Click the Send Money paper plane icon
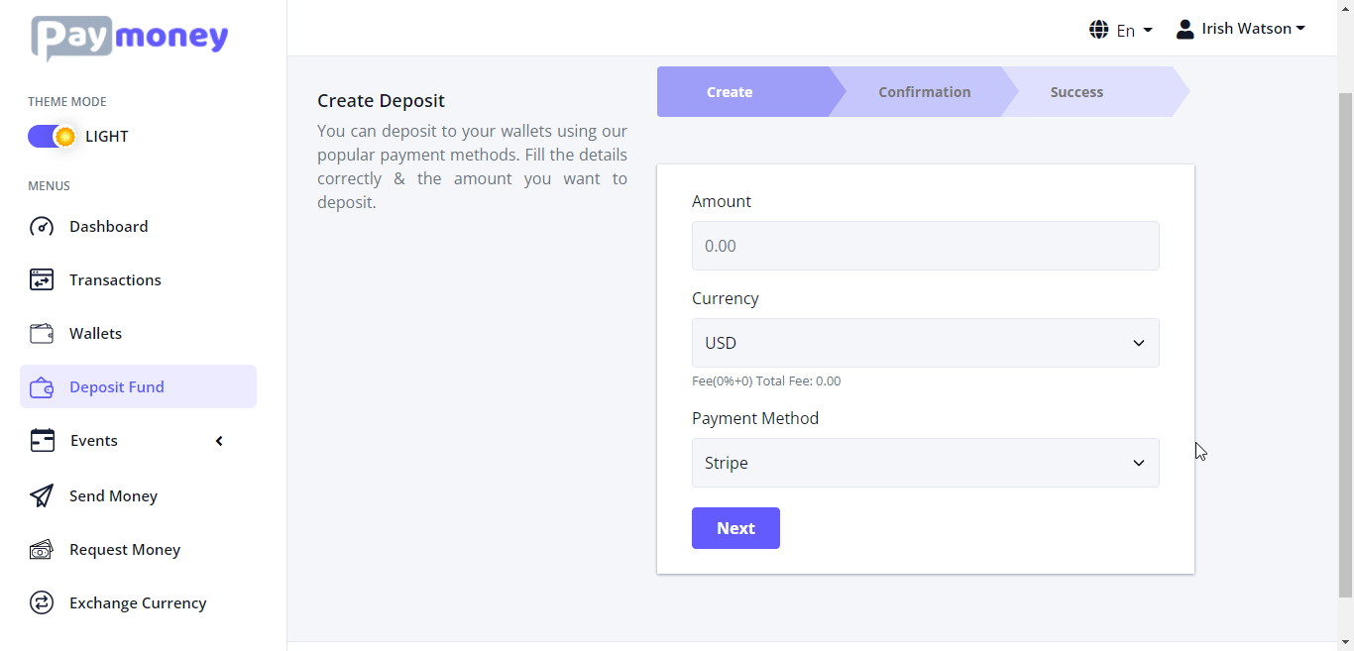 pos(42,496)
